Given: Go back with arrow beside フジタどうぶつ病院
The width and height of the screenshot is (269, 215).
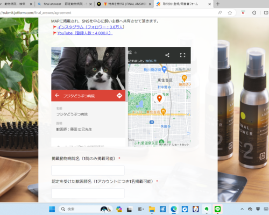Looking at the screenshot, I should (x=57, y=95).
